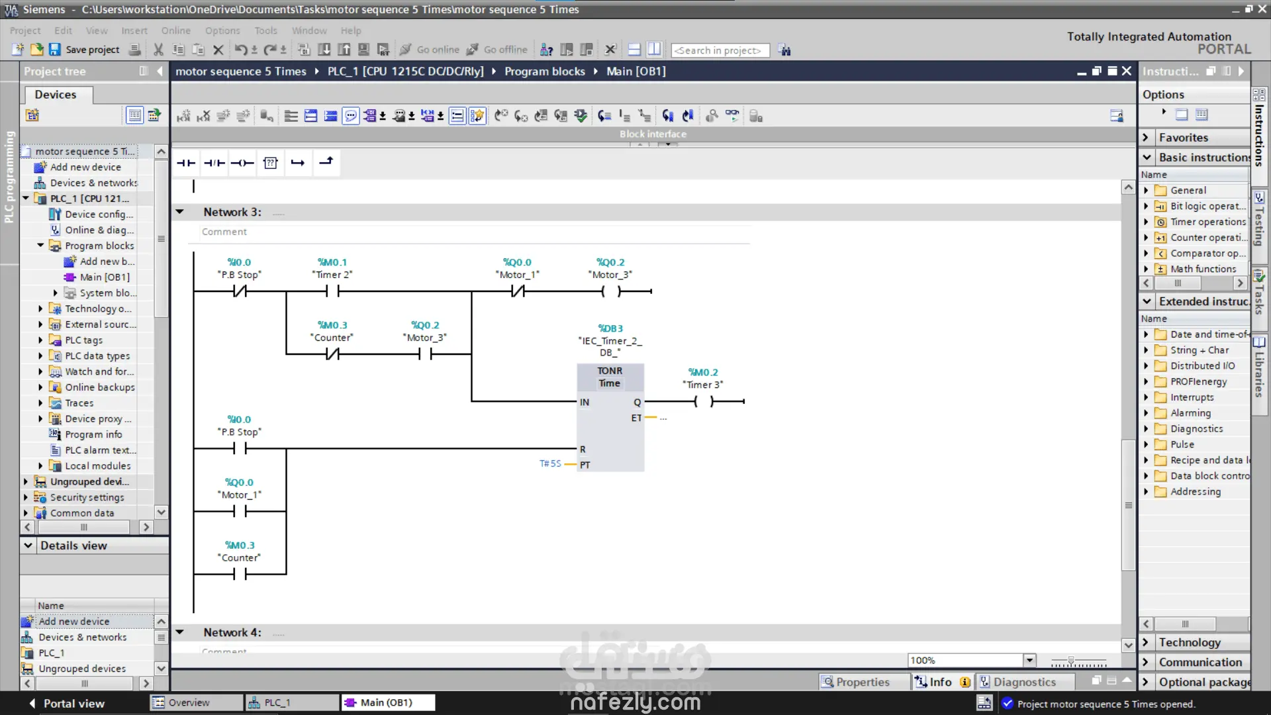Click the Project tree horizontal scrollbar
The image size is (1271, 715).
click(84, 527)
